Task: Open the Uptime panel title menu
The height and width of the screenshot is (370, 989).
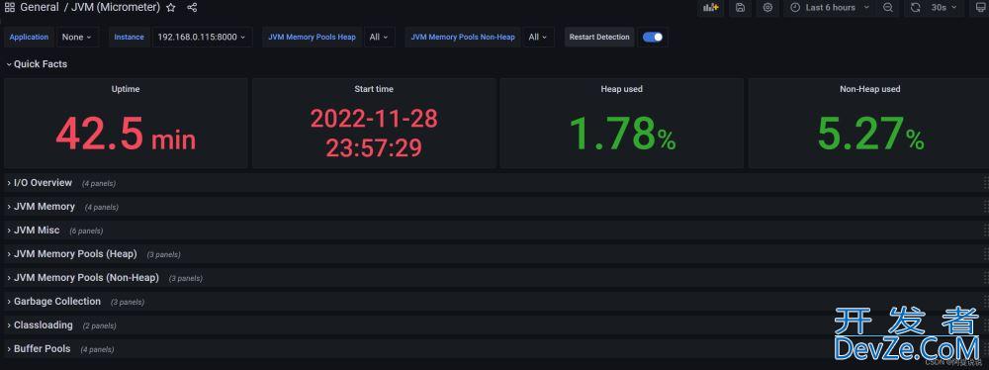Action: [126, 89]
